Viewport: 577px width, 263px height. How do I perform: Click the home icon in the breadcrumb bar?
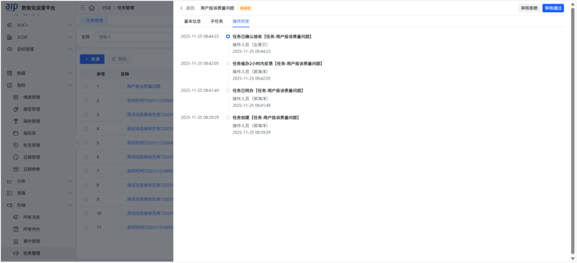tap(91, 8)
